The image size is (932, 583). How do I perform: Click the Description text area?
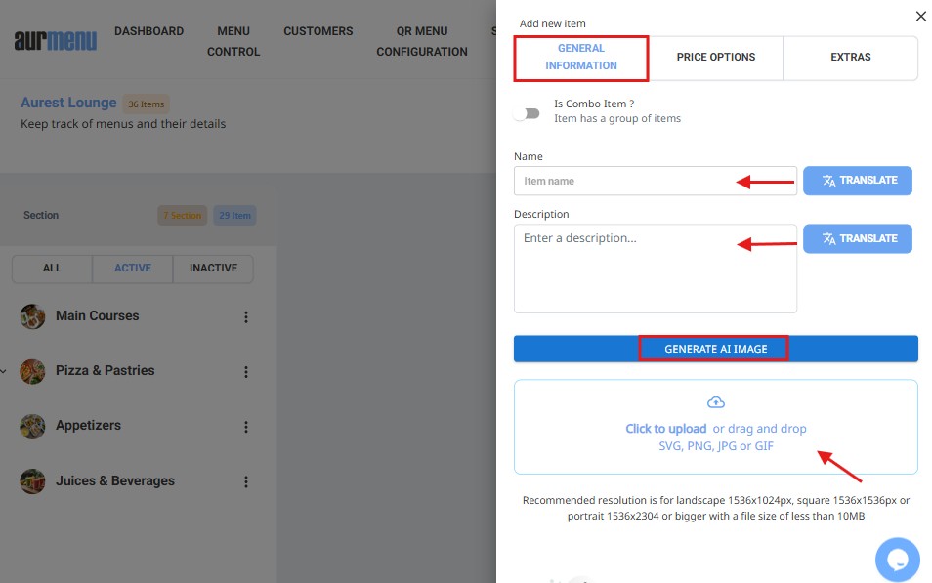(x=625, y=269)
